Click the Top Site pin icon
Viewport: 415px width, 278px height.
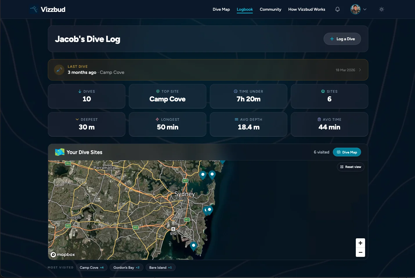point(158,91)
